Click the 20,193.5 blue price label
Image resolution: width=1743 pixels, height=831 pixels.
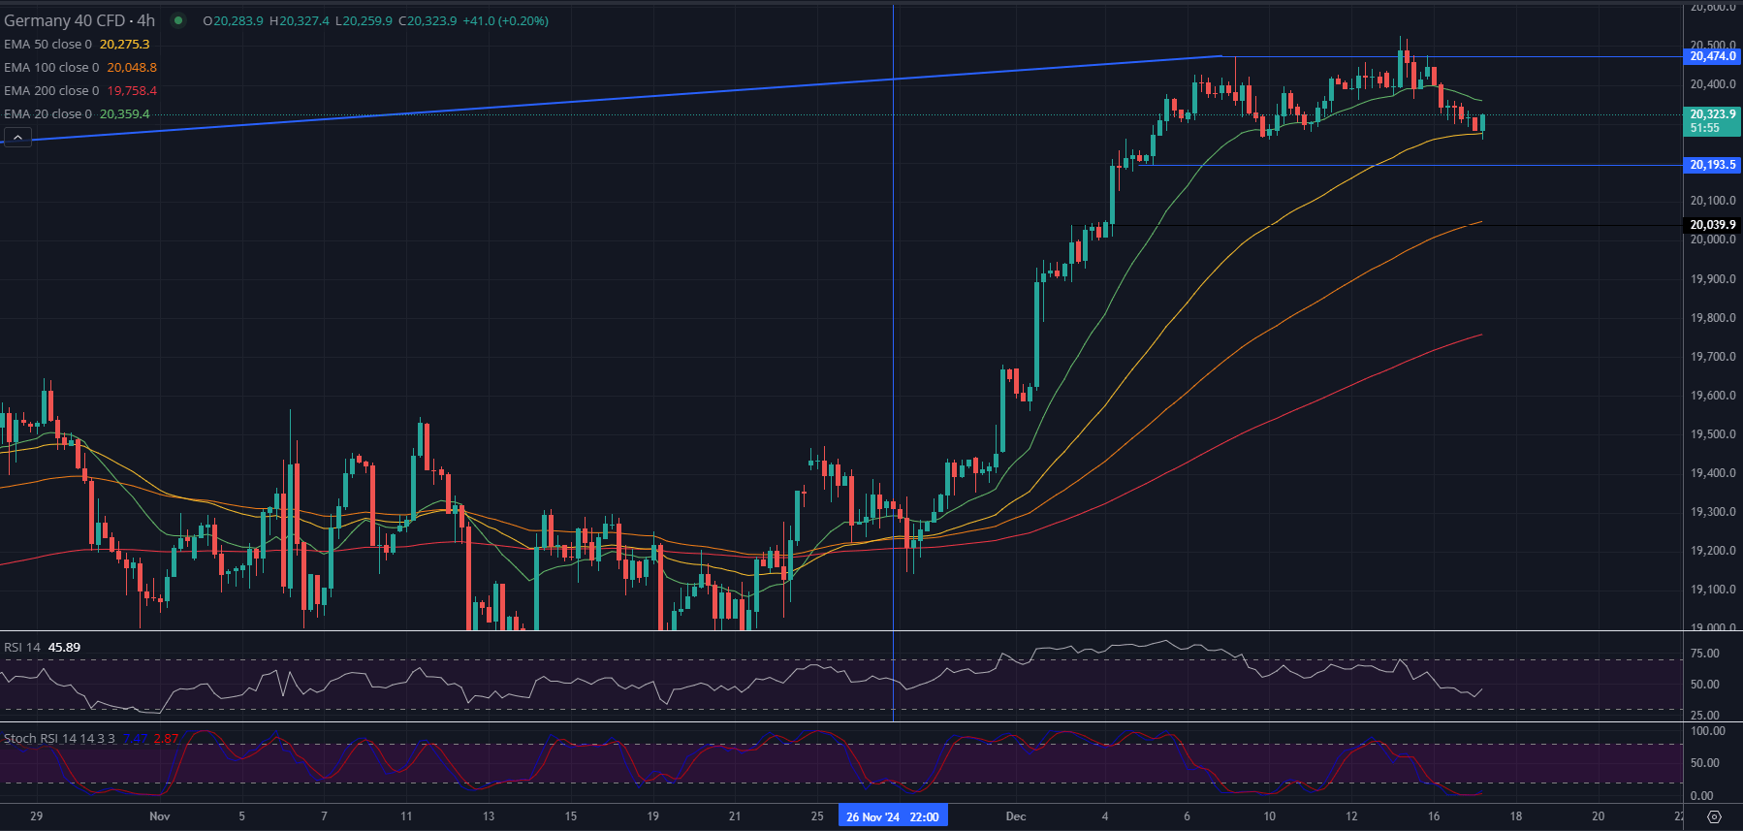(x=1713, y=165)
